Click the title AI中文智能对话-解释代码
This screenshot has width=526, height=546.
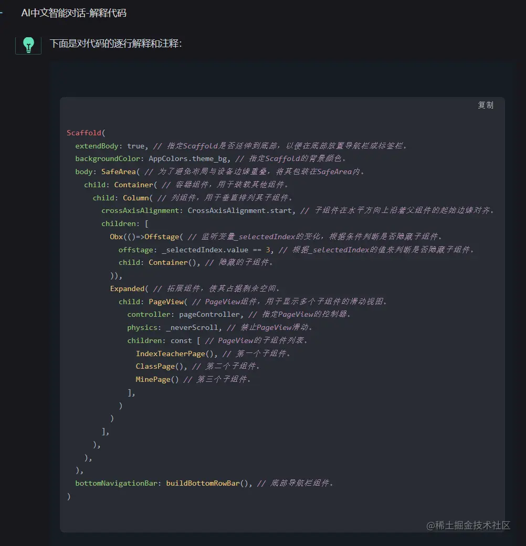(x=73, y=13)
